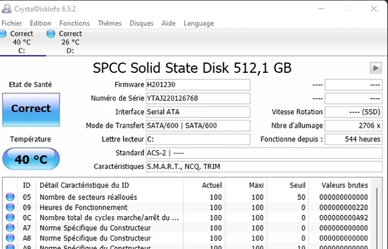Click the drive letter field C:
This screenshot has height=249, width=388.
coord(198,139)
